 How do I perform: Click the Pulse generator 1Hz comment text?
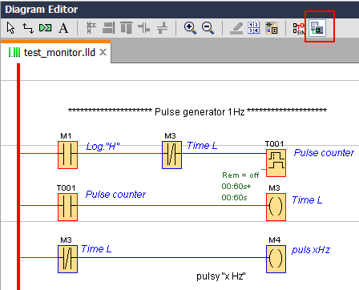pos(198,111)
